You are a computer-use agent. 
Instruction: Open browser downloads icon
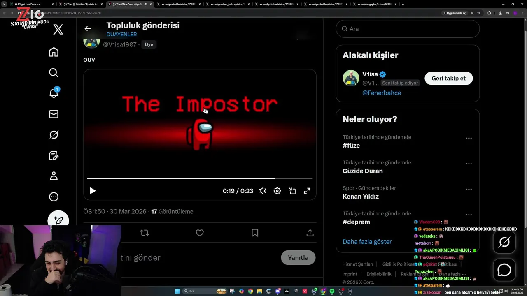(x=500, y=13)
